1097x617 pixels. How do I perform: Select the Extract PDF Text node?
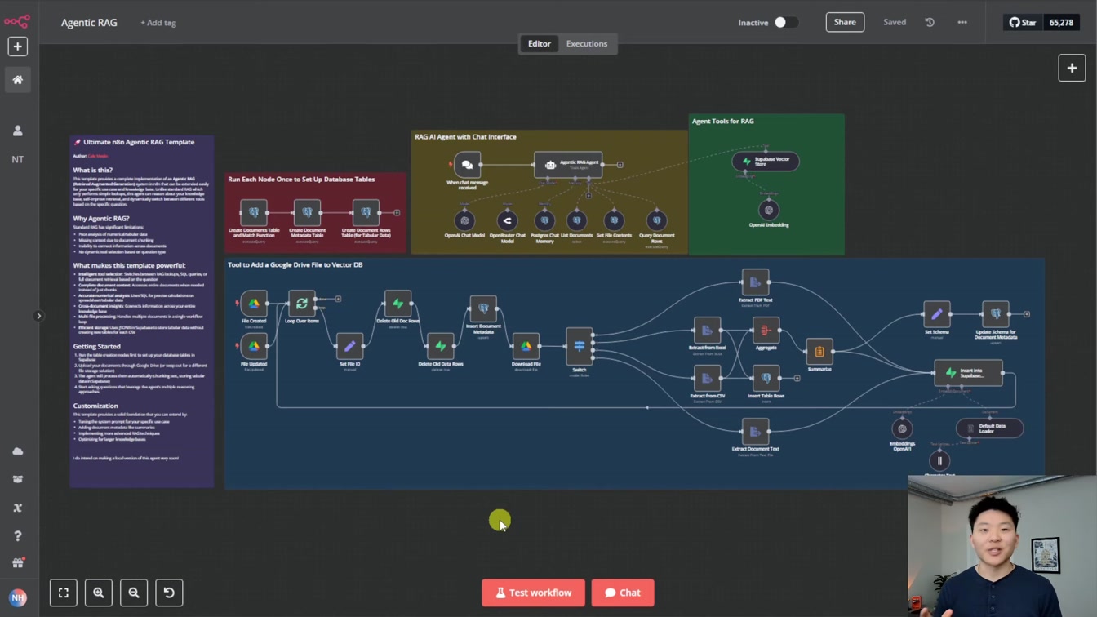pyautogui.click(x=755, y=282)
